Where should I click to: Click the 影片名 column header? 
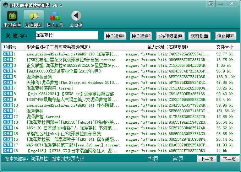74,47
